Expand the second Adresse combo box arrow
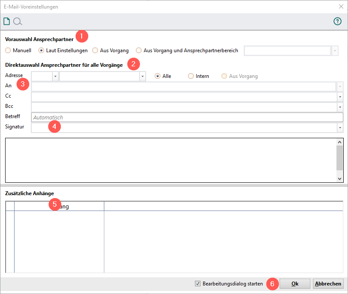348x294 pixels. point(142,76)
